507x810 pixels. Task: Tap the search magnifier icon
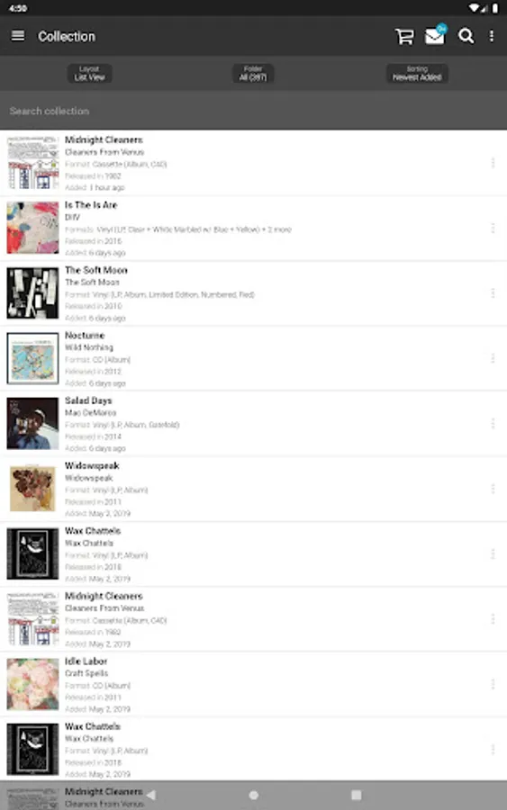coord(466,36)
